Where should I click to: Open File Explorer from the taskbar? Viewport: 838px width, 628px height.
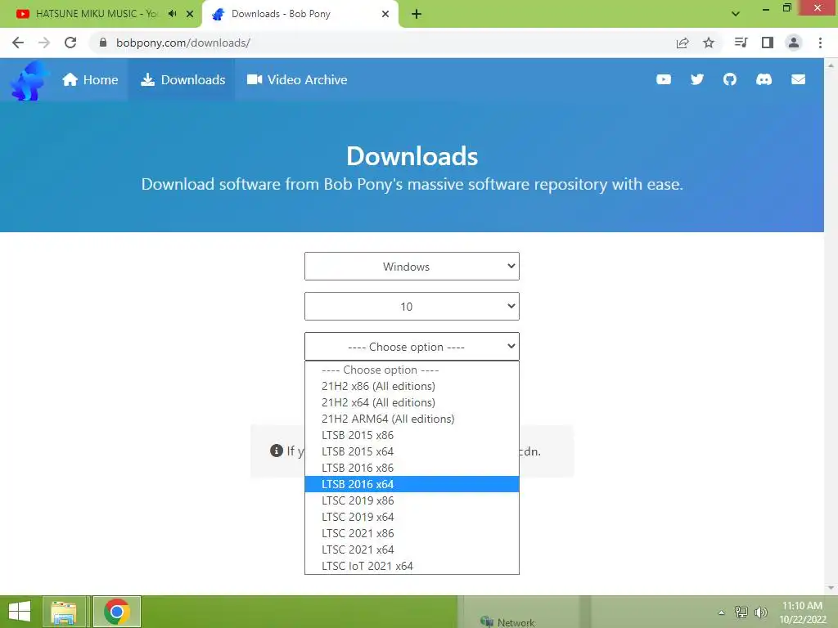tap(64, 612)
